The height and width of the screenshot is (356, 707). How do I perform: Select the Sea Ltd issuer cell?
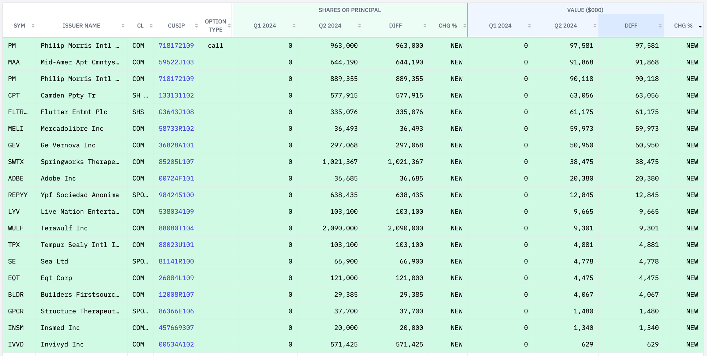(x=81, y=261)
